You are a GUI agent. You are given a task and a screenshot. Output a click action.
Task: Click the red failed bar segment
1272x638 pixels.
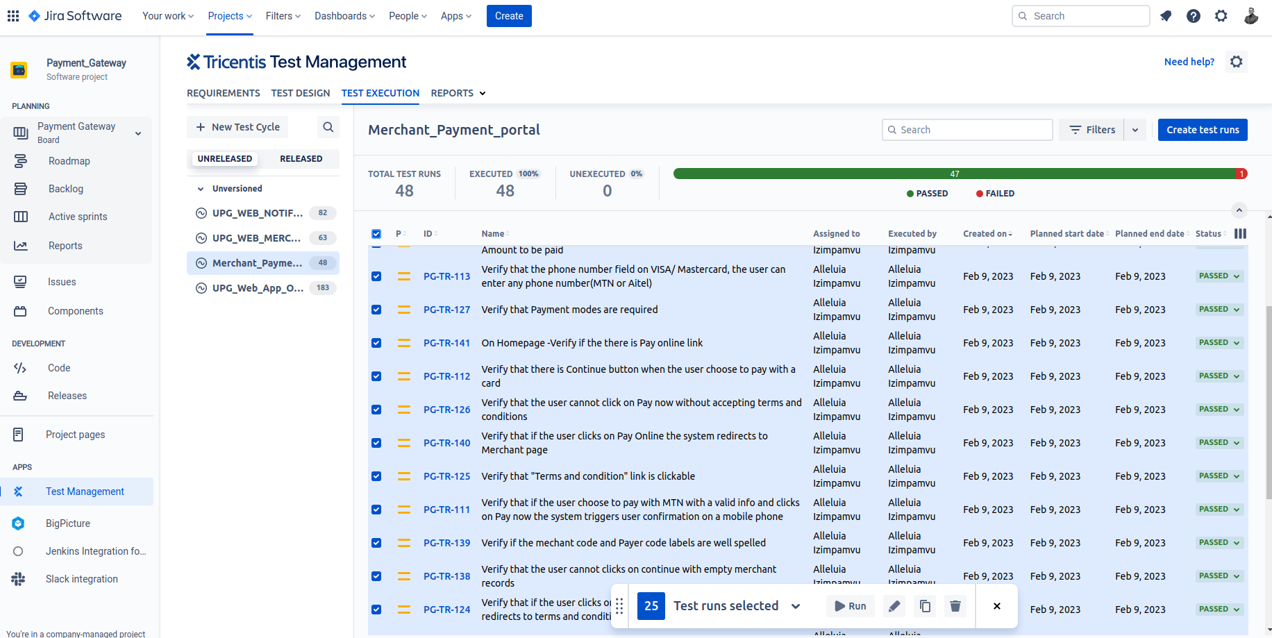[x=1242, y=174]
